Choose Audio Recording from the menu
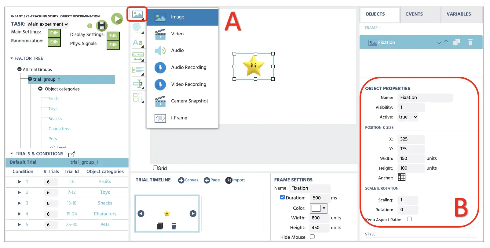Image resolution: width=490 pixels, height=248 pixels. pyautogui.click(x=183, y=67)
